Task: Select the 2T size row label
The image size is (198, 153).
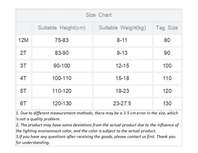Action: [x=23, y=53]
